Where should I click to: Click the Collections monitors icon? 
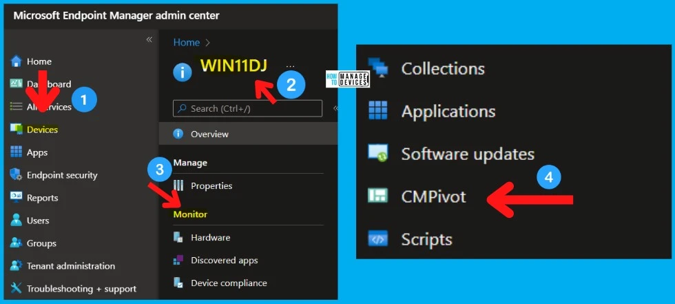(x=378, y=68)
